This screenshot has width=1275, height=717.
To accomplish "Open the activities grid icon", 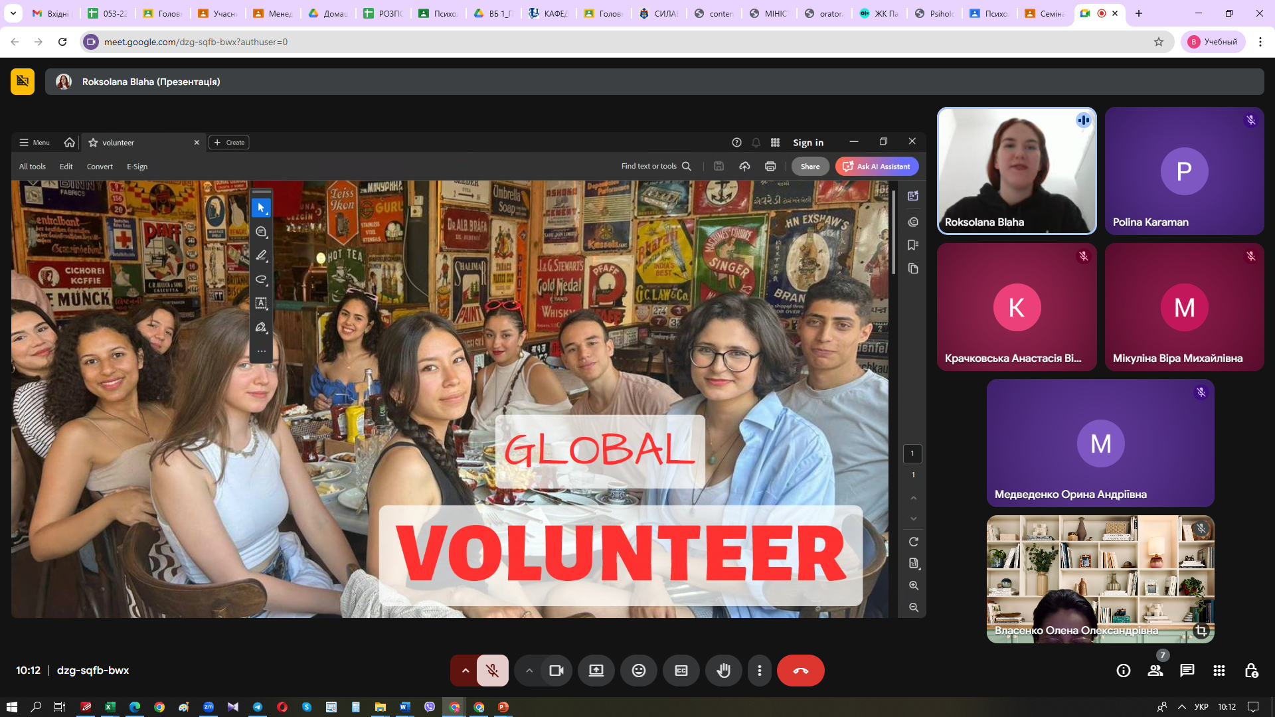I will (x=1219, y=671).
